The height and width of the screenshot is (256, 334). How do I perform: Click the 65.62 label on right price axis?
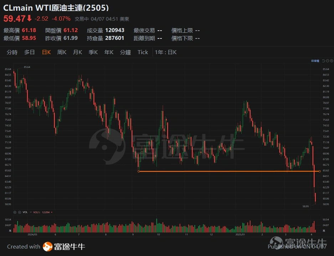(326, 171)
